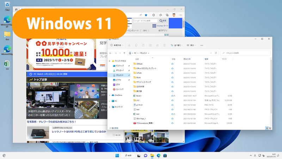Click the Cut icon in Explorer toolbar
The image size is (282, 159).
tap(129, 45)
